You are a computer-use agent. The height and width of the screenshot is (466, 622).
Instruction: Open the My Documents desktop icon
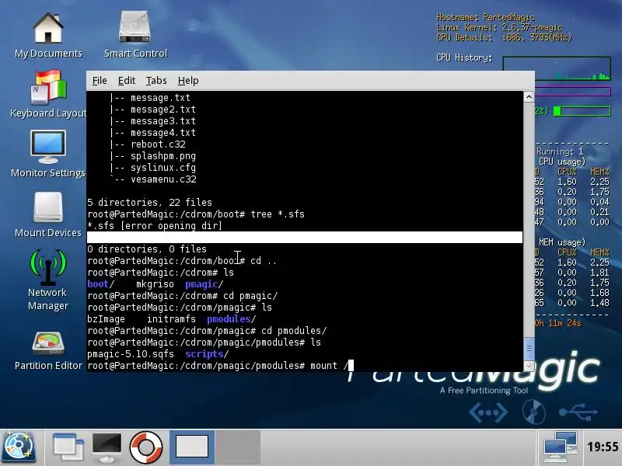[x=48, y=36]
